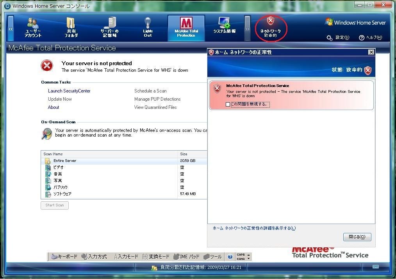Click the help question mark icon
This screenshot has width=396, height=279.
tap(362, 38)
